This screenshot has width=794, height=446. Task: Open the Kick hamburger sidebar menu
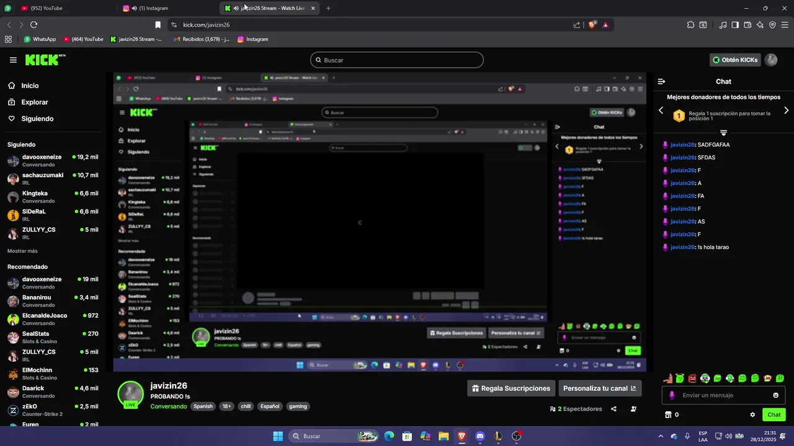tap(13, 60)
